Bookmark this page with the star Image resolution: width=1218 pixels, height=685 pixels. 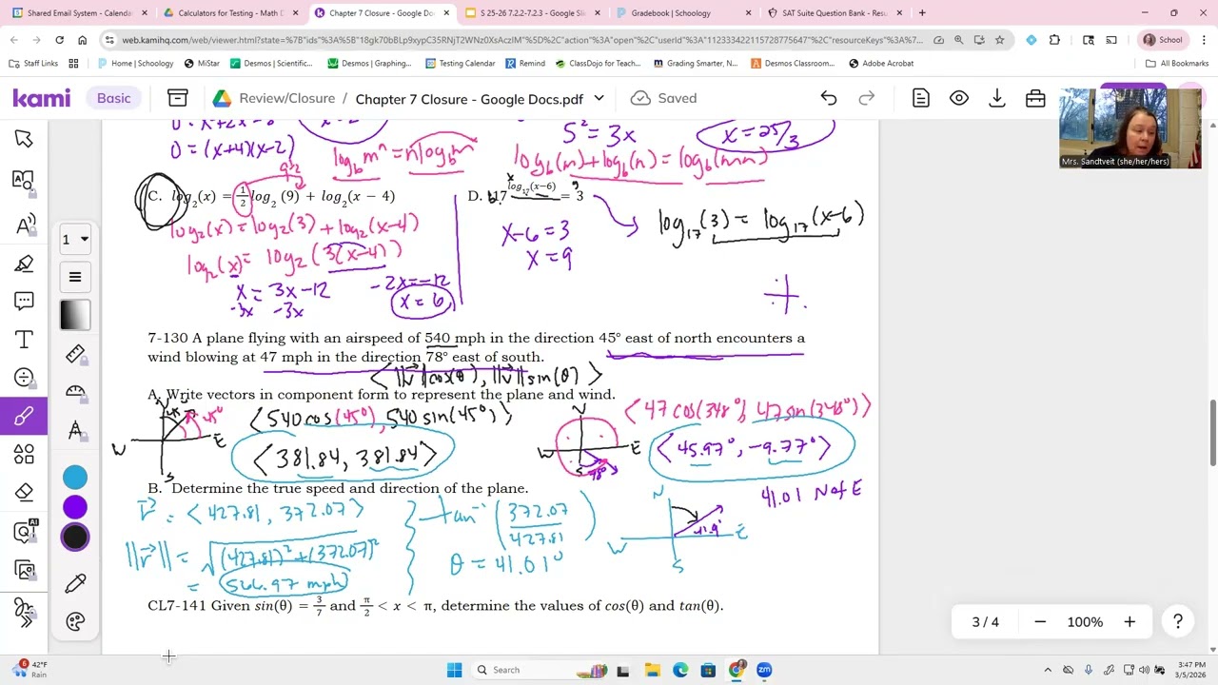click(999, 40)
